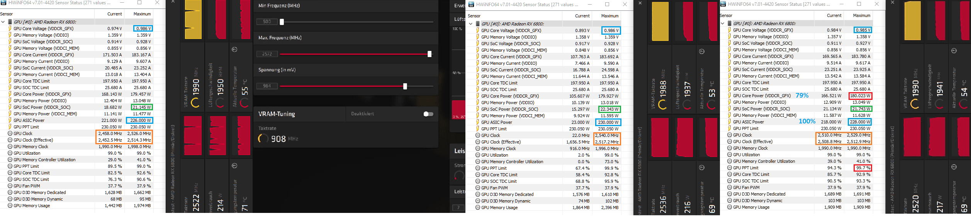Click lightning icon beside GPU ASIC Power, middle window

[x=478, y=122]
